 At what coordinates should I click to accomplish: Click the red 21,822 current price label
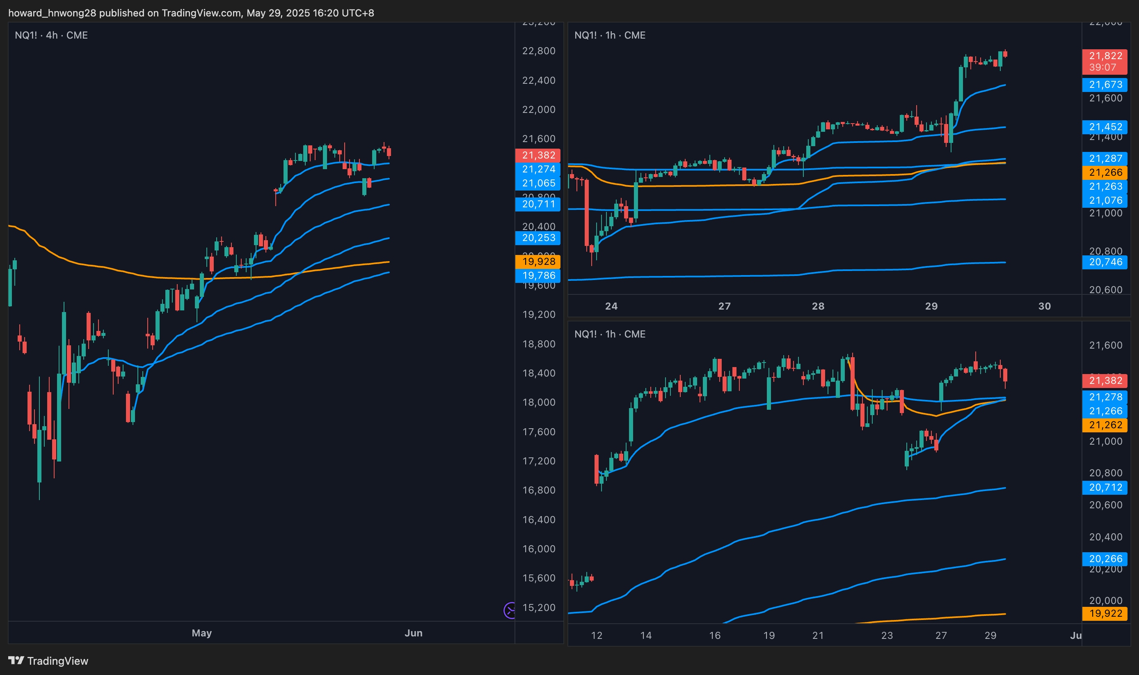pyautogui.click(x=1105, y=56)
